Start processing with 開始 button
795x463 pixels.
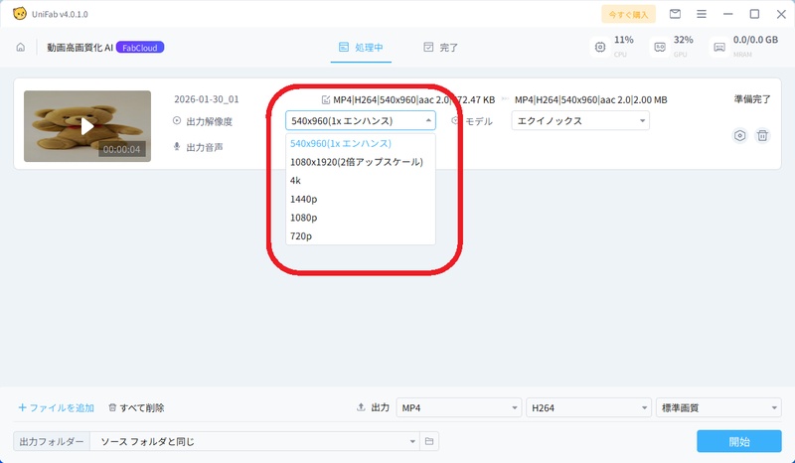[739, 441]
